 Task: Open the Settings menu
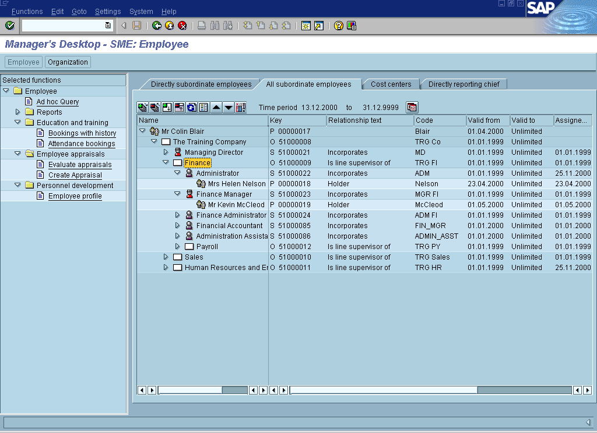(x=108, y=12)
